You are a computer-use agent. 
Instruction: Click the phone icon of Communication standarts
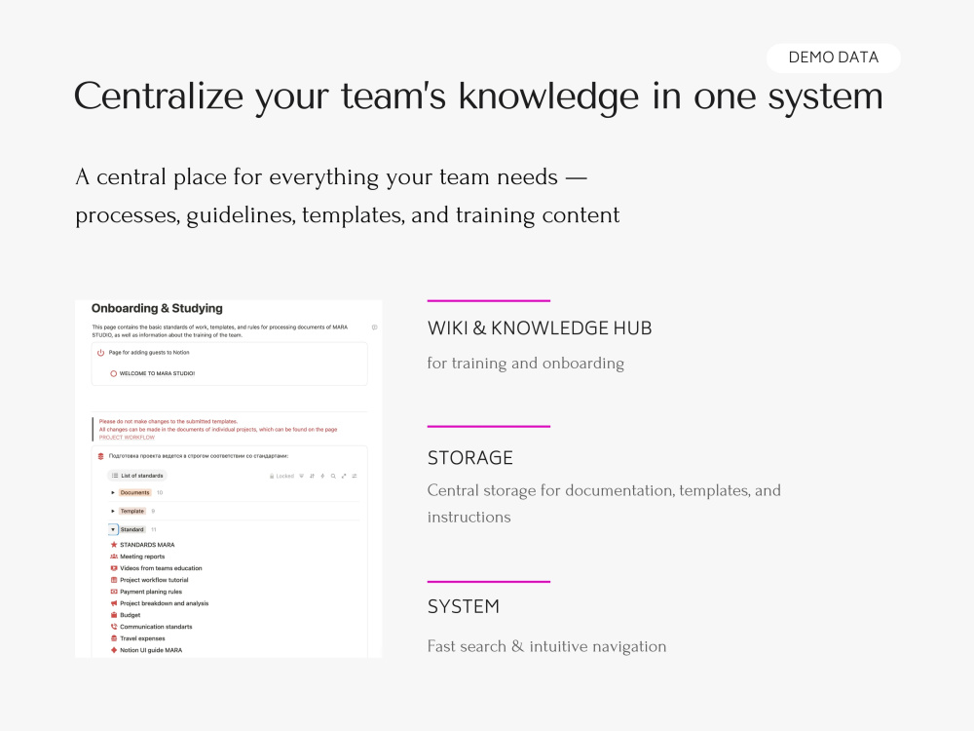[114, 627]
